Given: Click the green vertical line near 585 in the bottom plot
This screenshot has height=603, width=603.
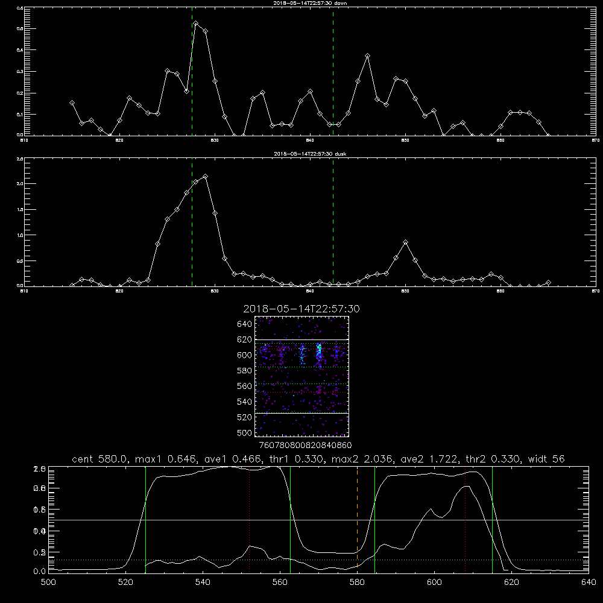Looking at the screenshot, I should [x=374, y=519].
